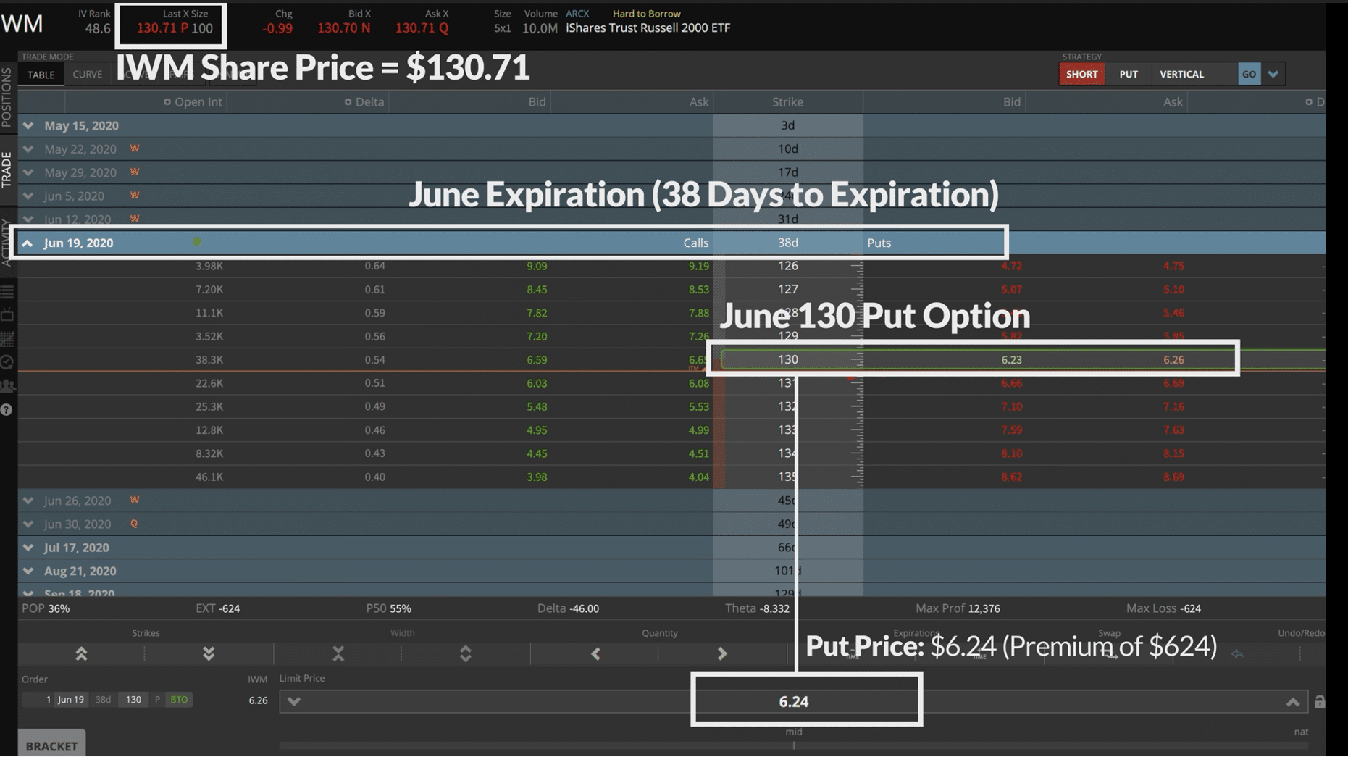This screenshot has width=1348, height=757.
Task: Increase quantity with right arrow
Action: (722, 654)
